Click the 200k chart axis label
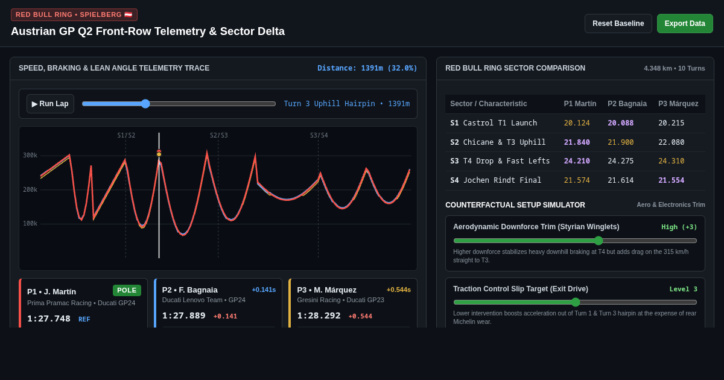This screenshot has height=380, width=724. 30,190
